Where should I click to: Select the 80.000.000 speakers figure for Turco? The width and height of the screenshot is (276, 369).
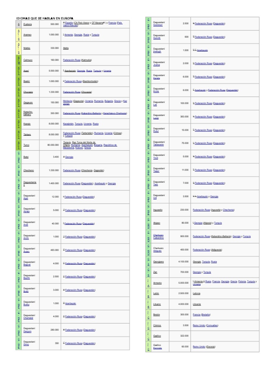tap(53, 145)
